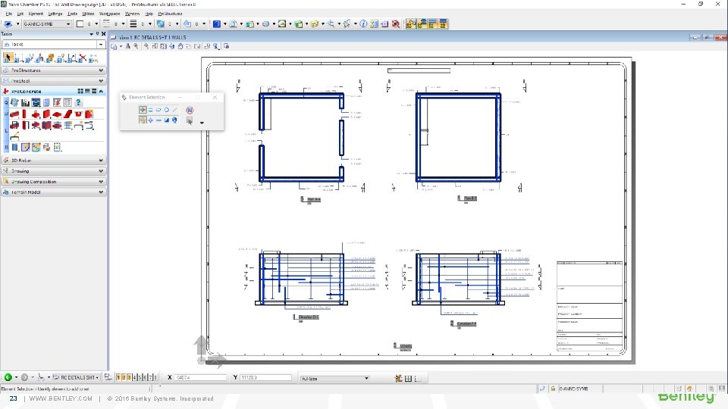
Task: Enable Add mode in Element Selection dialog
Action: coord(150,120)
